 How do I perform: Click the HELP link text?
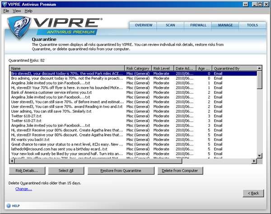pyautogui.click(x=16, y=206)
